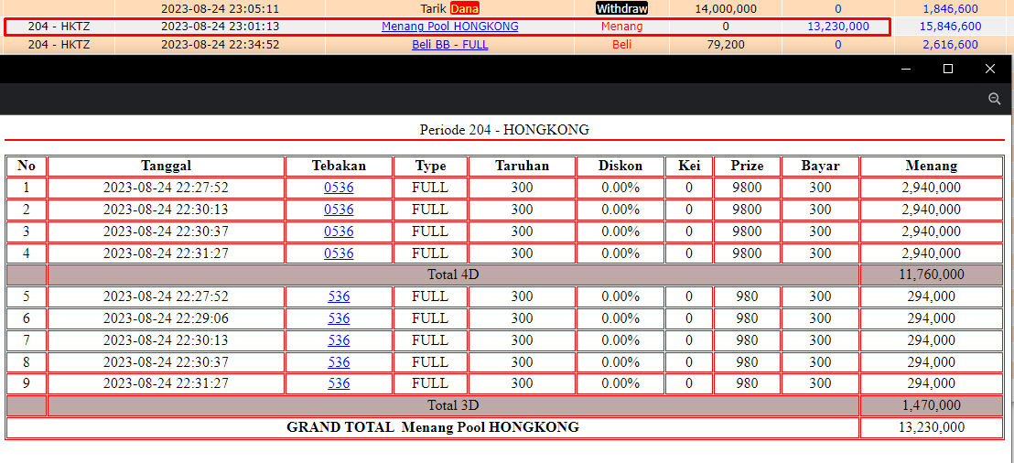Open tebakan 536 in row 5

[x=339, y=296]
